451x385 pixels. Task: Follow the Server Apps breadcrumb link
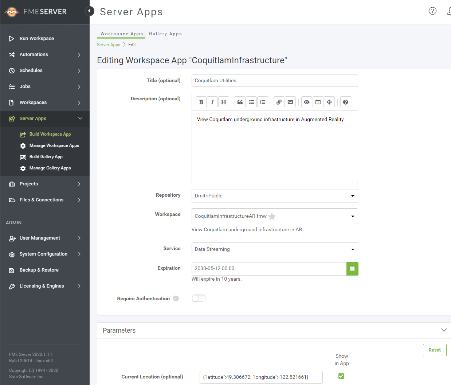point(108,45)
